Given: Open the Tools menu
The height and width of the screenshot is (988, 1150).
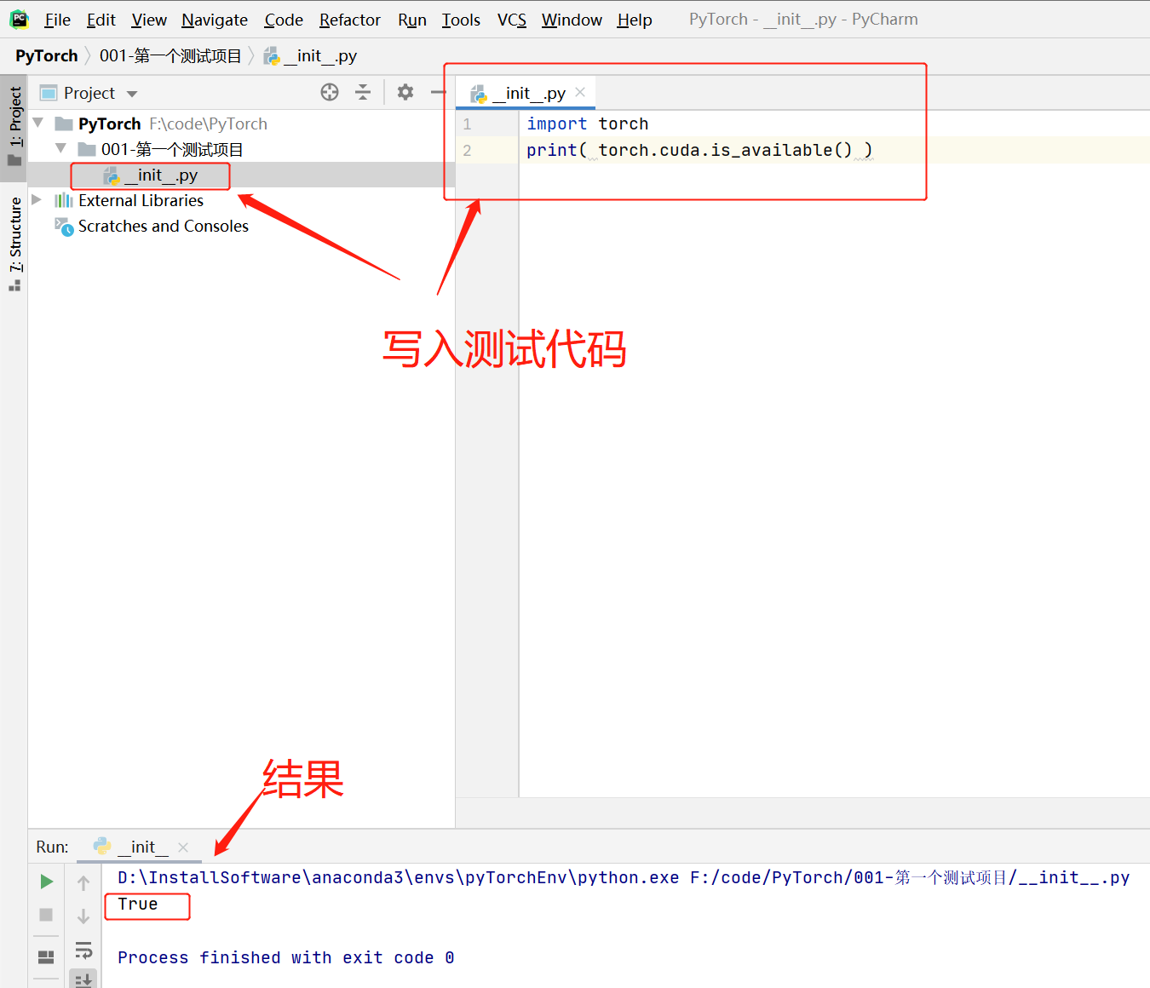Looking at the screenshot, I should (461, 20).
